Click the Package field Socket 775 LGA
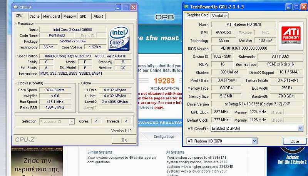This screenshot has width=308, height=176. (x=73, y=41)
